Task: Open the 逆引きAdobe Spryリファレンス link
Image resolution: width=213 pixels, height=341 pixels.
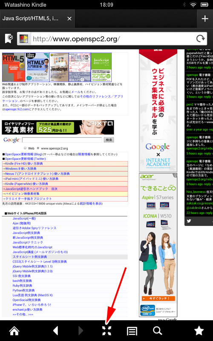Action: [x=35, y=228]
